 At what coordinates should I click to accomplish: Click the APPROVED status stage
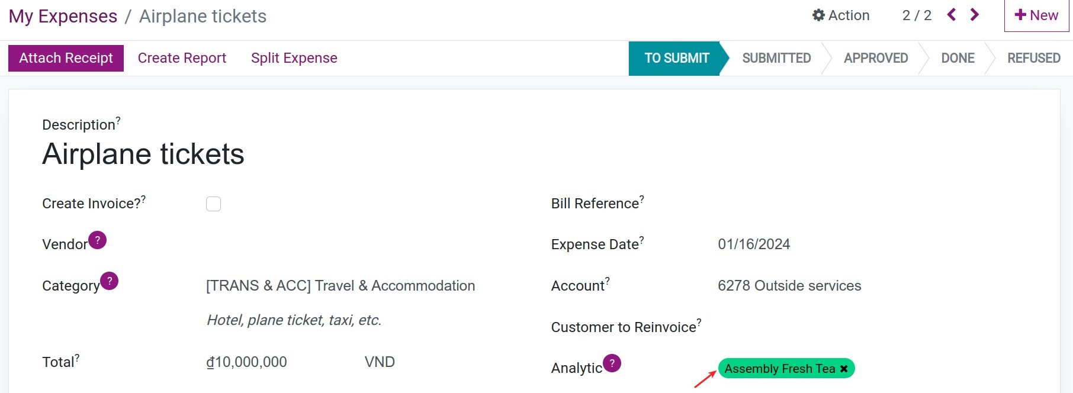tap(876, 58)
